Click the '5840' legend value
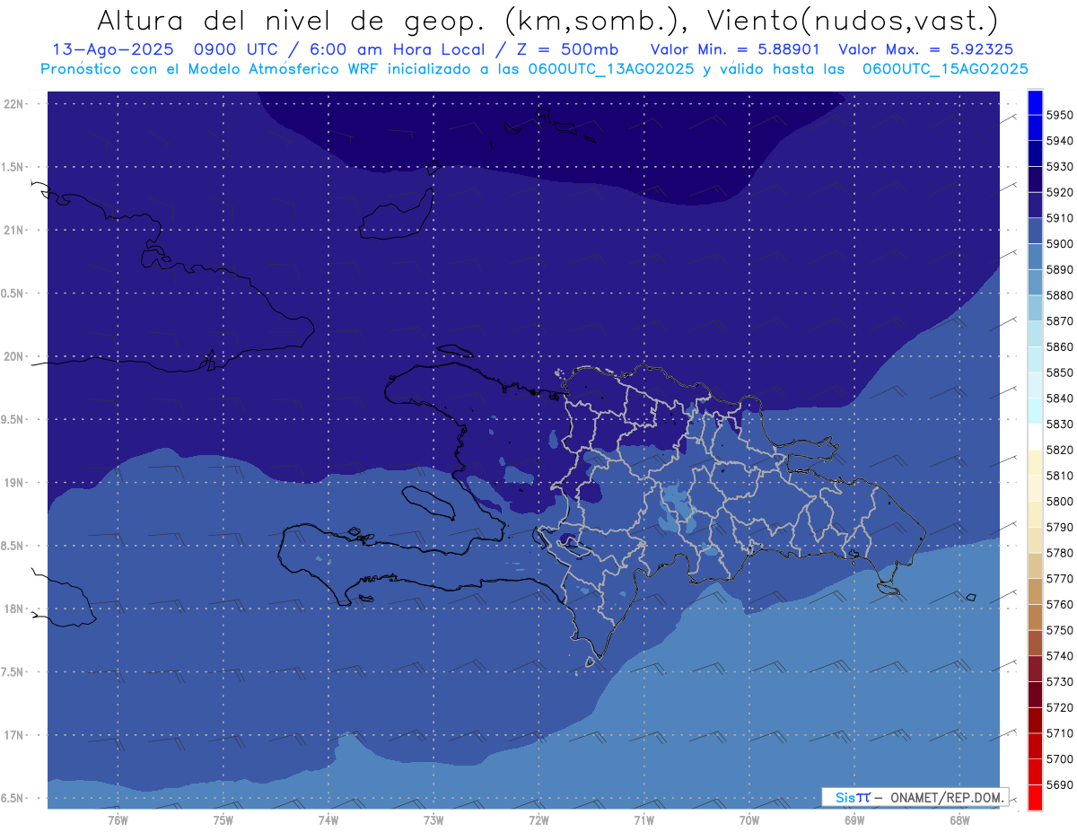Image resolution: width=1077 pixels, height=832 pixels. click(x=1060, y=398)
